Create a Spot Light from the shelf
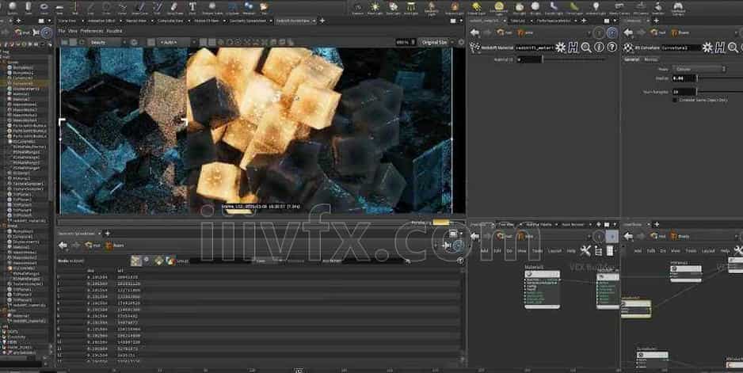 tap(393, 7)
